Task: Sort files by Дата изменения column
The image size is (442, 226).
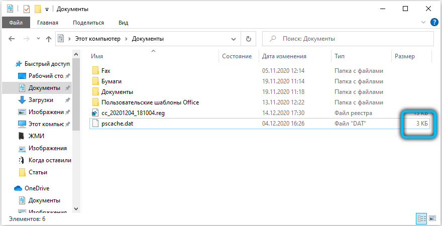Action: tap(284, 57)
